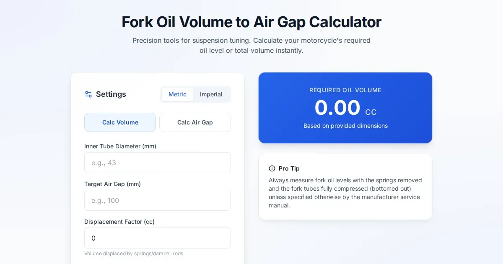Click the Pro Tip info icon
Screen dimensions: 503x264
point(272,168)
